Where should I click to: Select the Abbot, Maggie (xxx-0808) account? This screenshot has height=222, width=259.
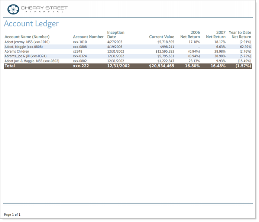[x=21, y=47]
